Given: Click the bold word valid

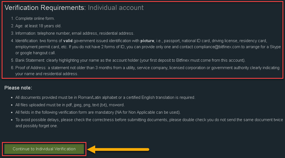Looking at the screenshot, I should (x=68, y=41).
